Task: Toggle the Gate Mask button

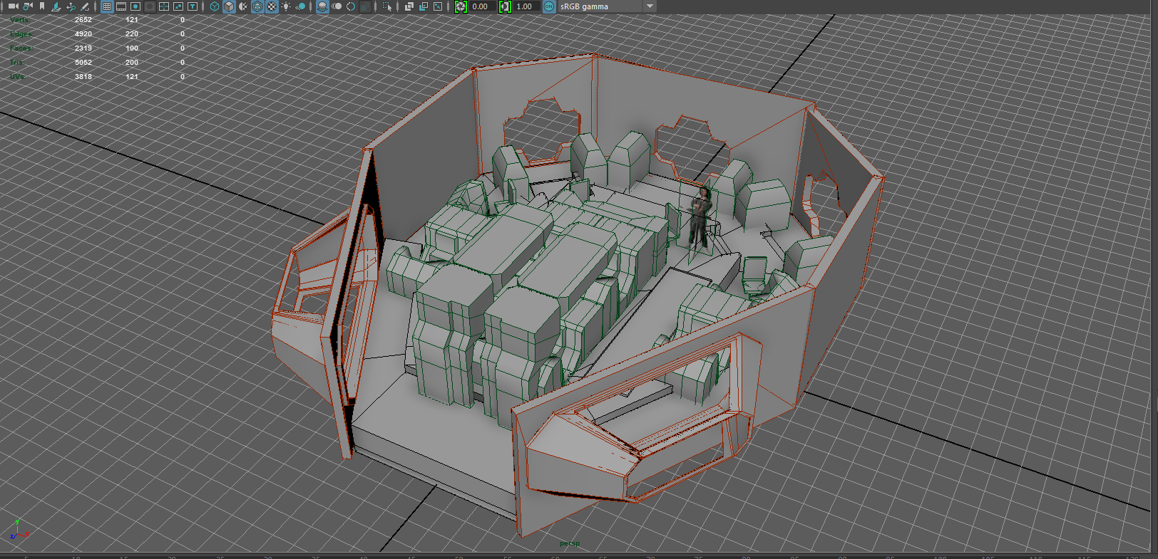Action: coord(150,6)
